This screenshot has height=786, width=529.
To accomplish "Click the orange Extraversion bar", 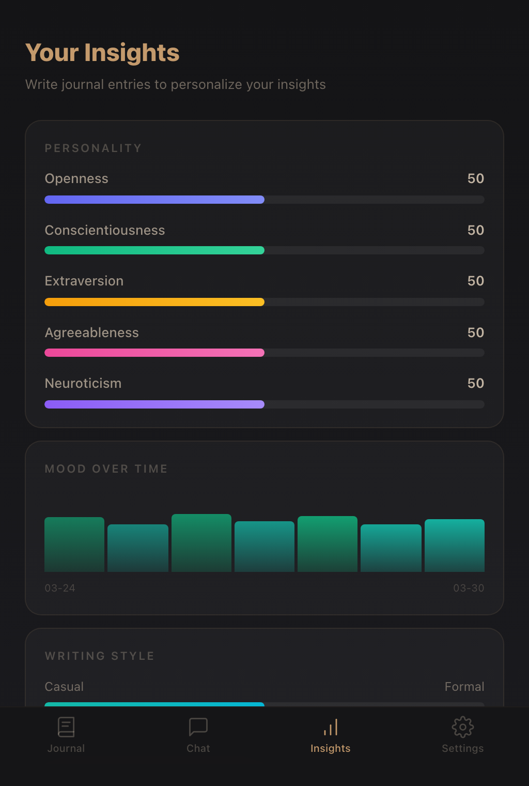I will pyautogui.click(x=264, y=302).
